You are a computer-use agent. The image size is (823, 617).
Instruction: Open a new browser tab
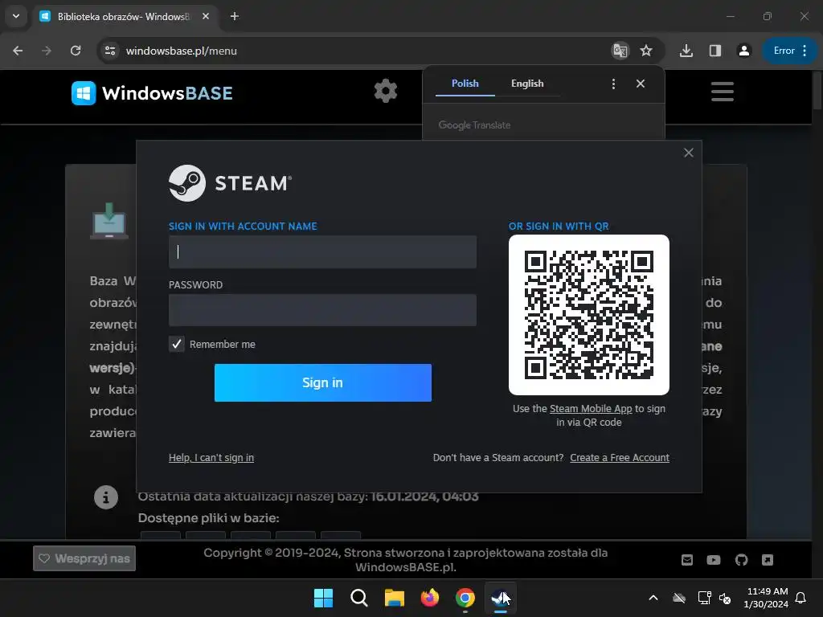pyautogui.click(x=235, y=16)
